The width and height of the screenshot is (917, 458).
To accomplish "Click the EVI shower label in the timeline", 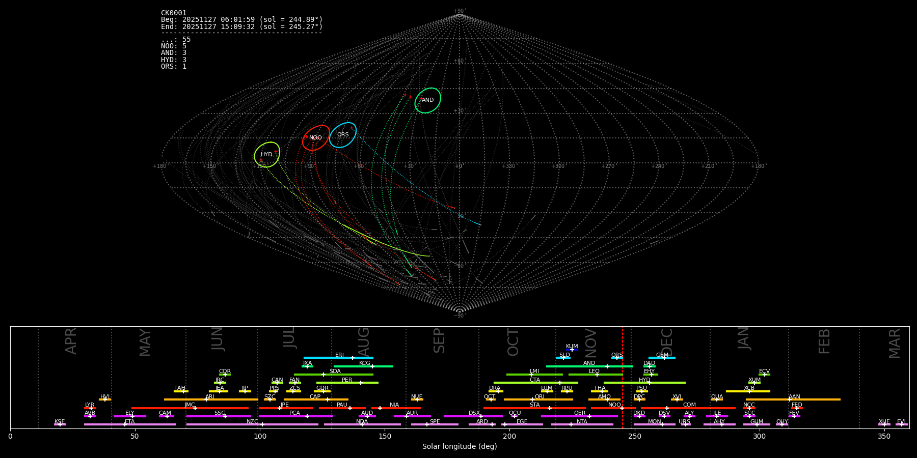I will click(901, 422).
